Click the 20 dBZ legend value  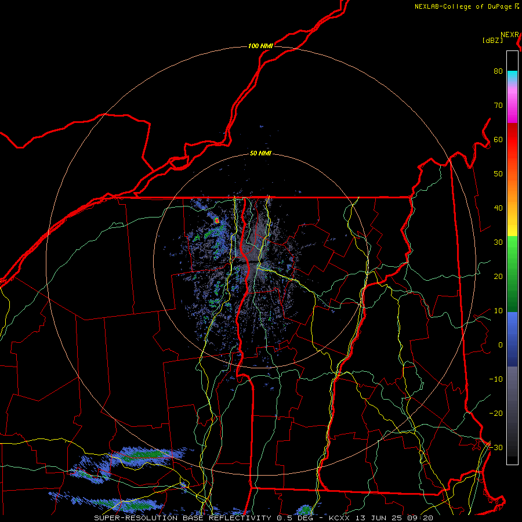498,277
